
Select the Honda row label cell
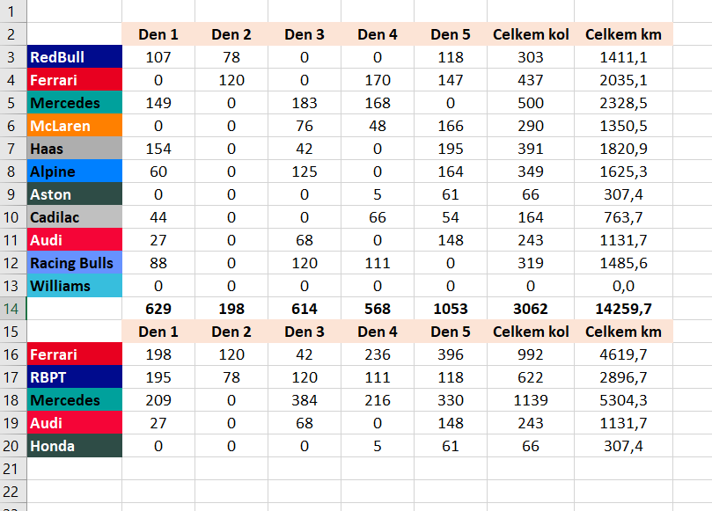(x=75, y=446)
